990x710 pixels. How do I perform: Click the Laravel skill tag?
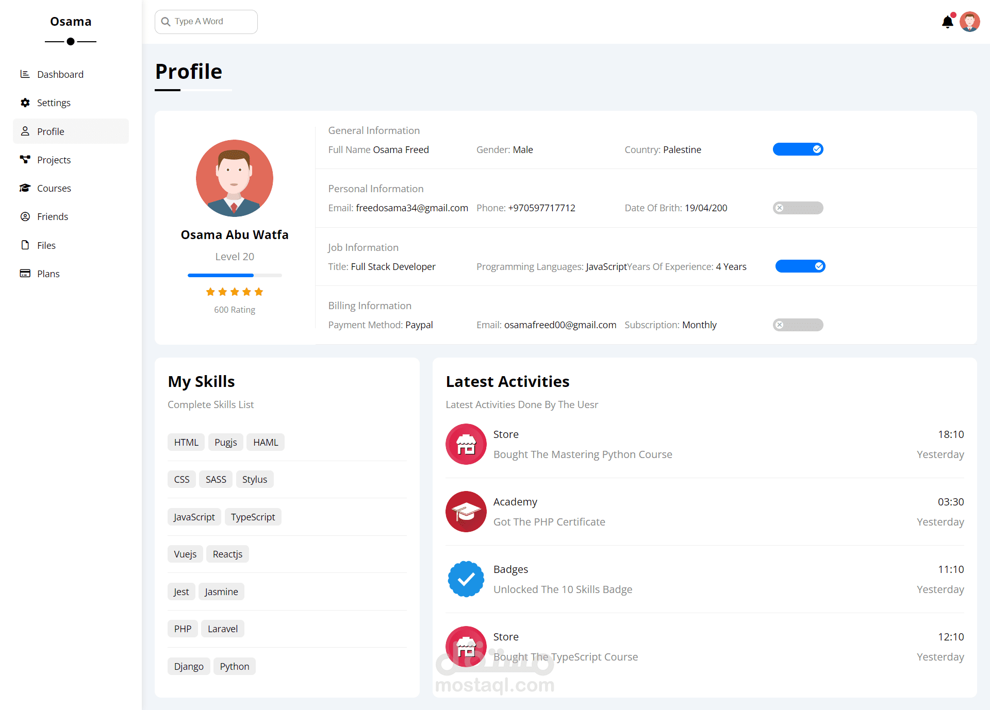point(222,629)
